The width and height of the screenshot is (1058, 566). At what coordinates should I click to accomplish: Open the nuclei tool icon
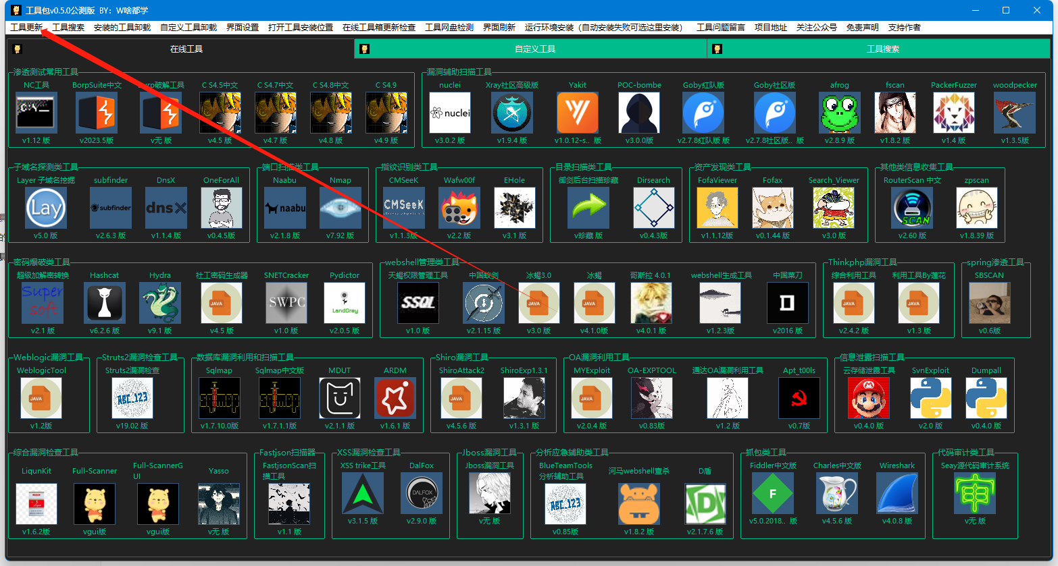[x=450, y=113]
